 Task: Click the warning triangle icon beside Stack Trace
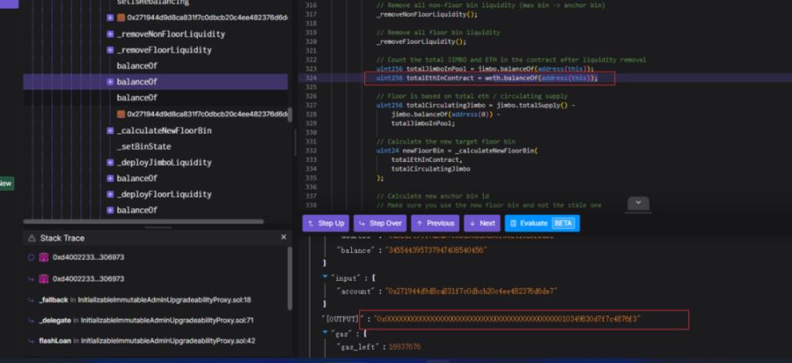33,238
